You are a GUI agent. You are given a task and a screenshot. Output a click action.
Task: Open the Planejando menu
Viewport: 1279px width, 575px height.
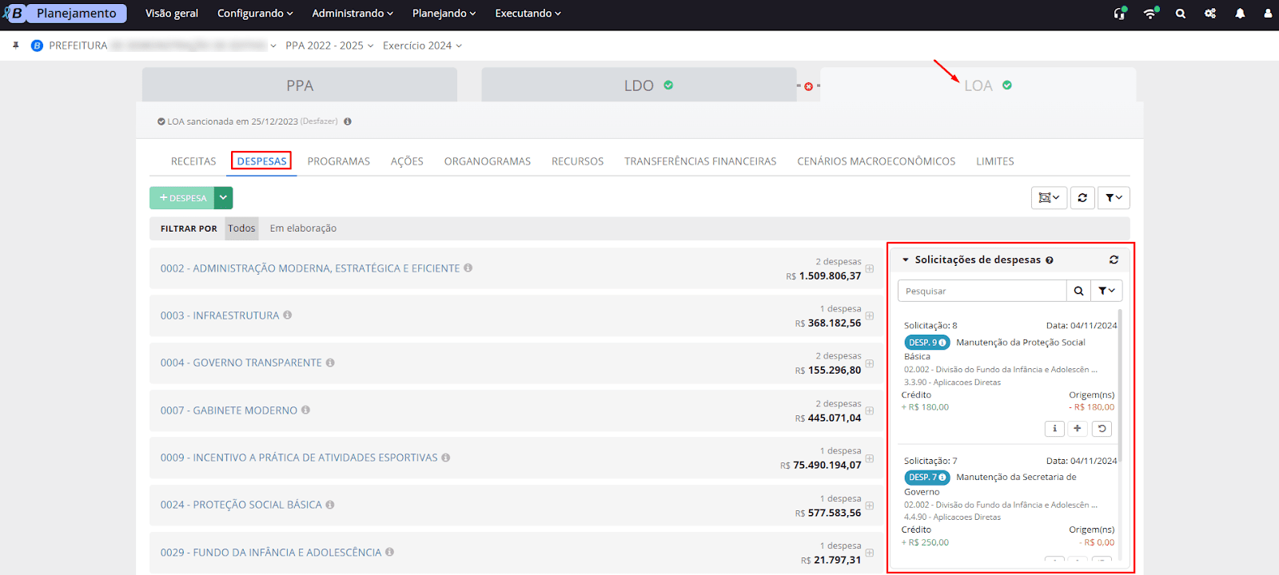coord(444,14)
